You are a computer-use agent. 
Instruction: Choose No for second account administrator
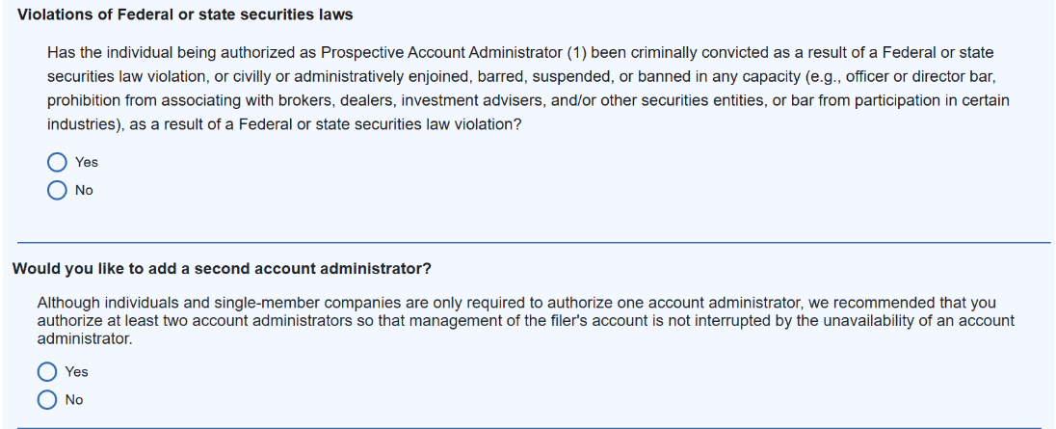point(47,399)
